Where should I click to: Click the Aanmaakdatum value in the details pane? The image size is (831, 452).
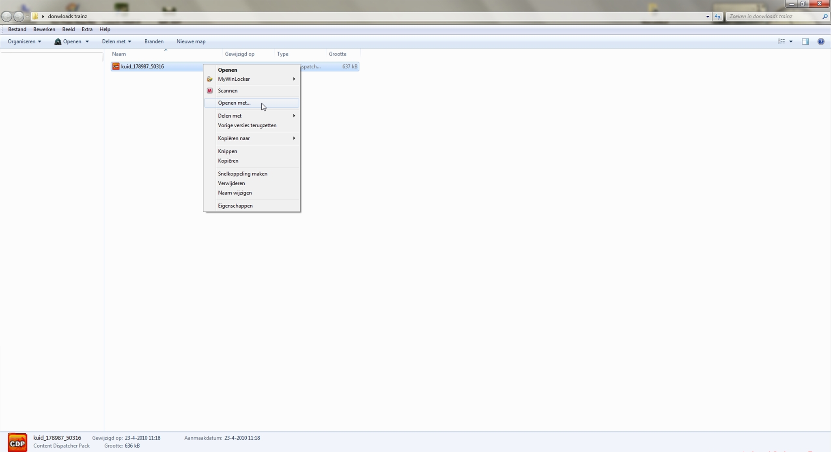(x=242, y=438)
